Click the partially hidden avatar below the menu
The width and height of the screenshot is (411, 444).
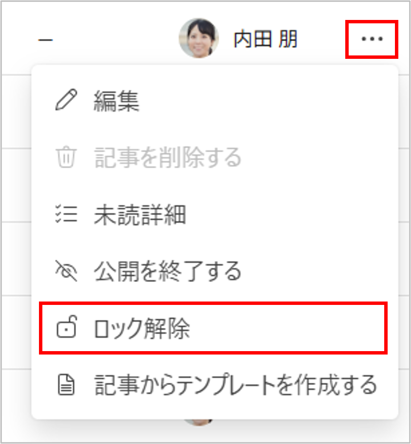tap(199, 422)
